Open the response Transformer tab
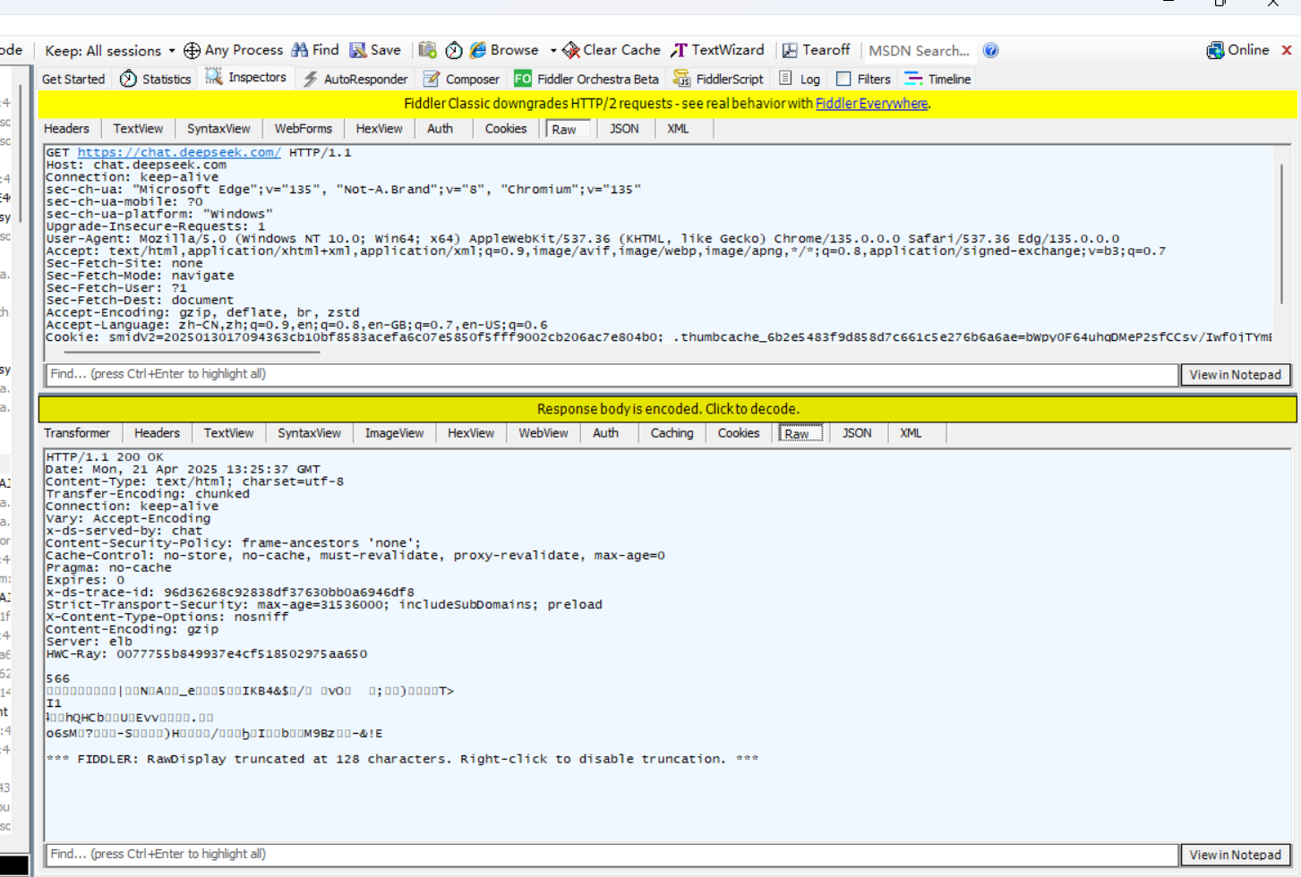This screenshot has height=877, width=1301. tap(77, 433)
